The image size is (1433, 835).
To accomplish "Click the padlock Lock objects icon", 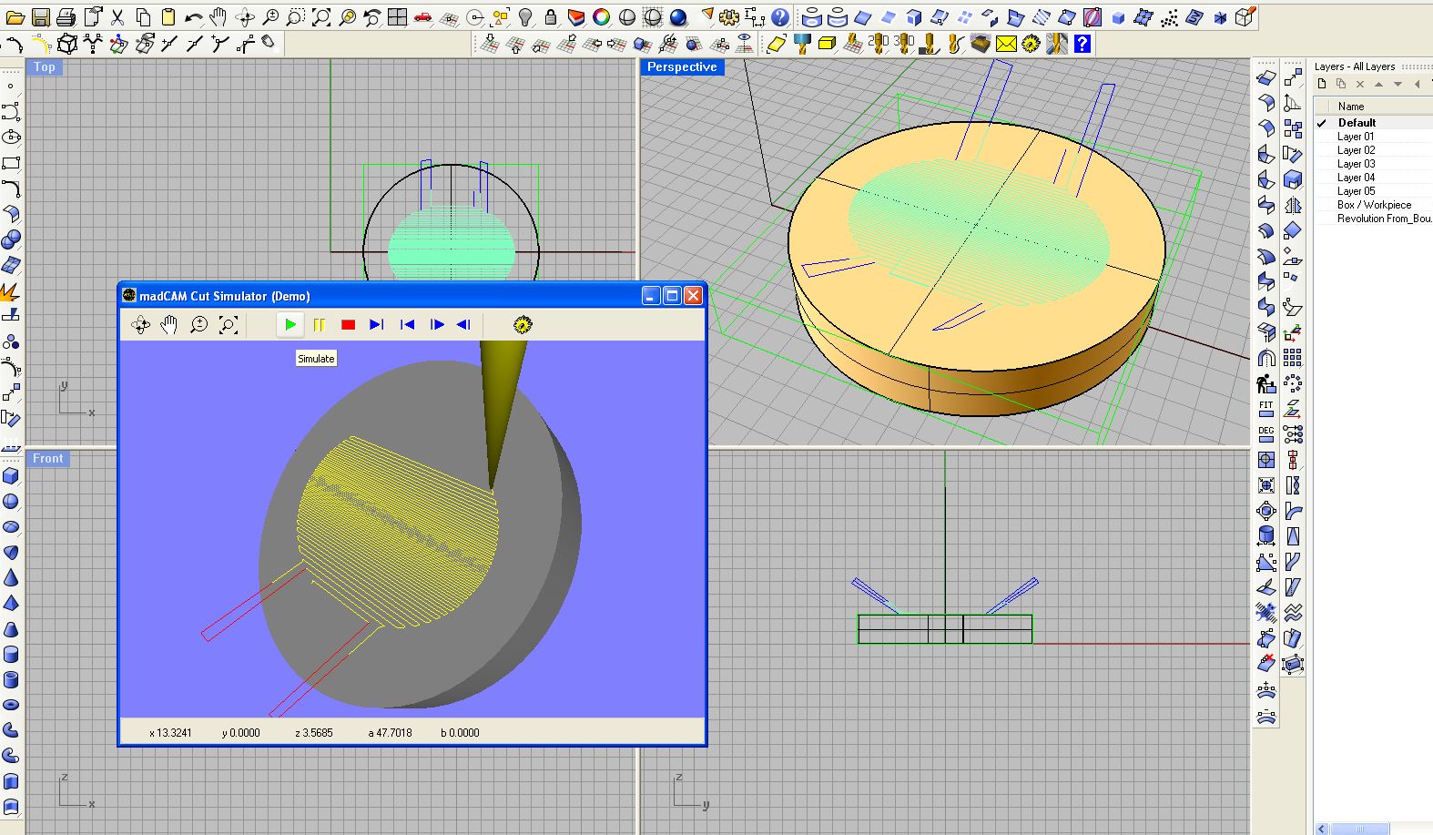I will [550, 17].
